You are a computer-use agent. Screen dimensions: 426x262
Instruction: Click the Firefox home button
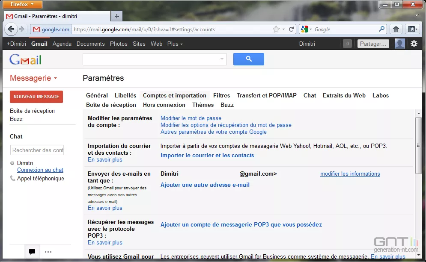396,29
